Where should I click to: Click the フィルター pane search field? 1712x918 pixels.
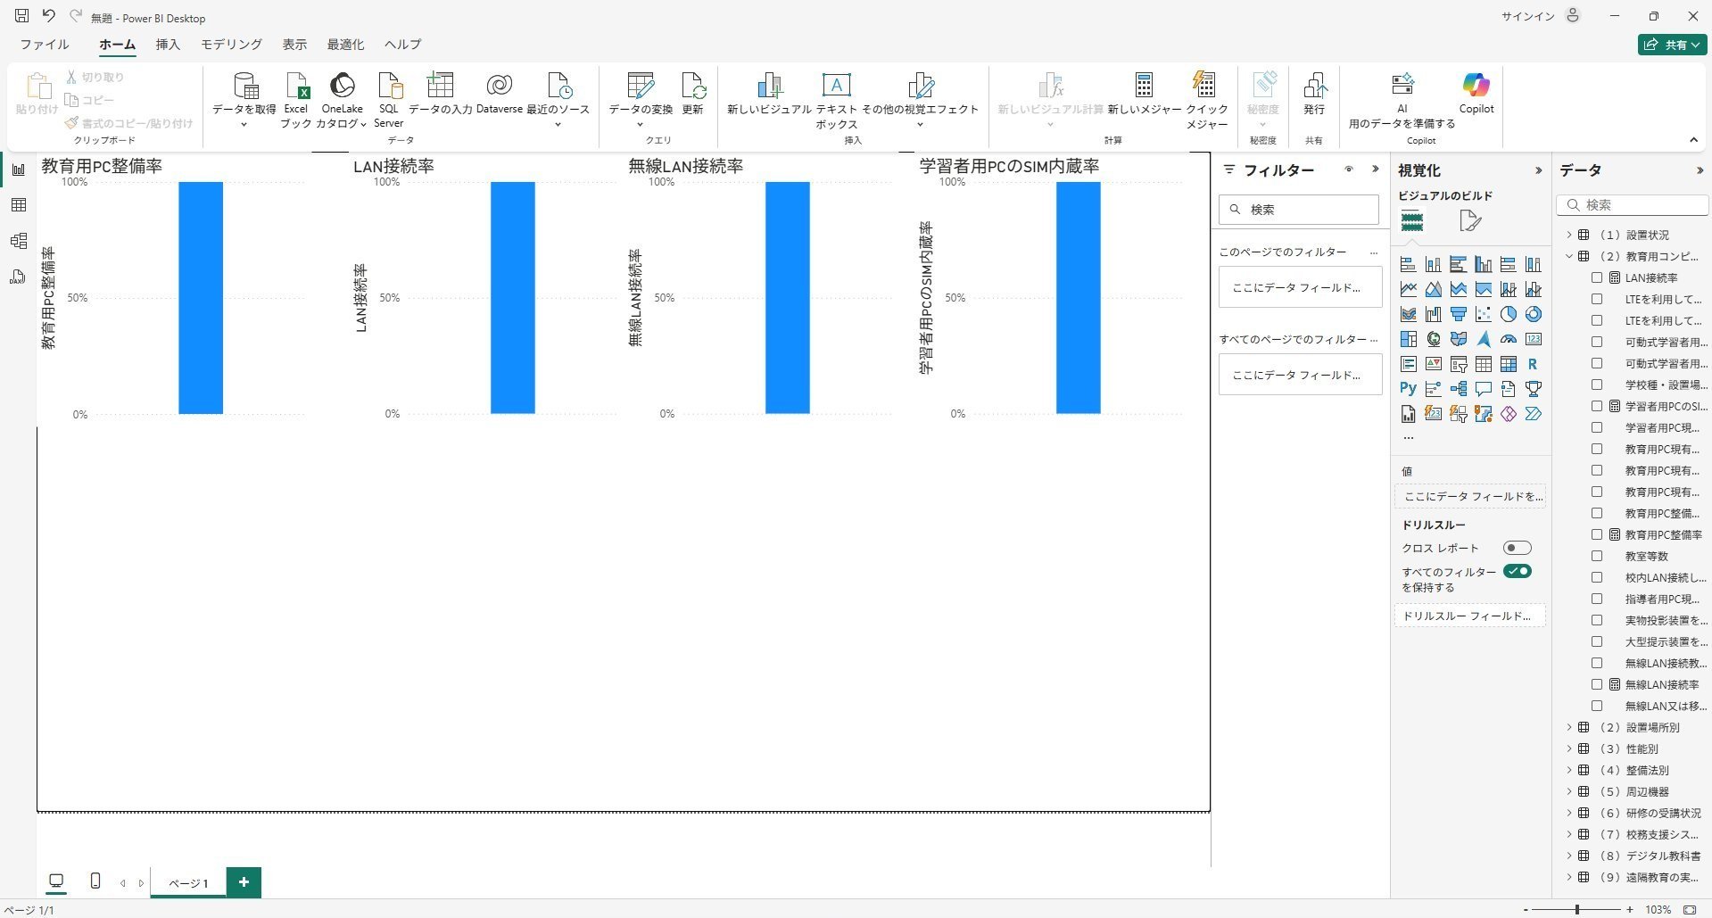(1299, 210)
